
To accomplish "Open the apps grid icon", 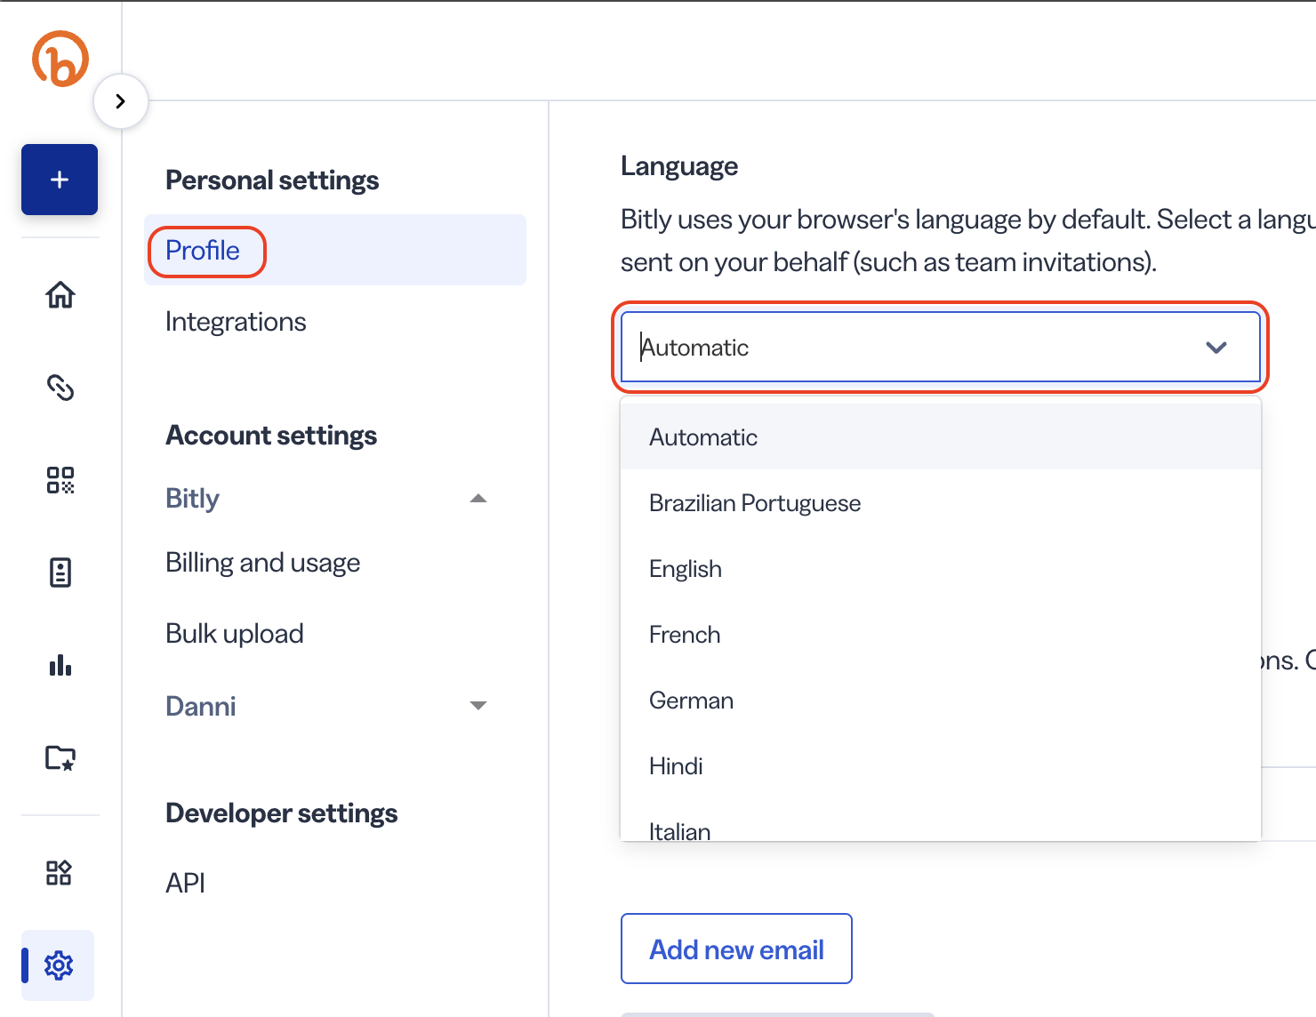I will (x=60, y=872).
